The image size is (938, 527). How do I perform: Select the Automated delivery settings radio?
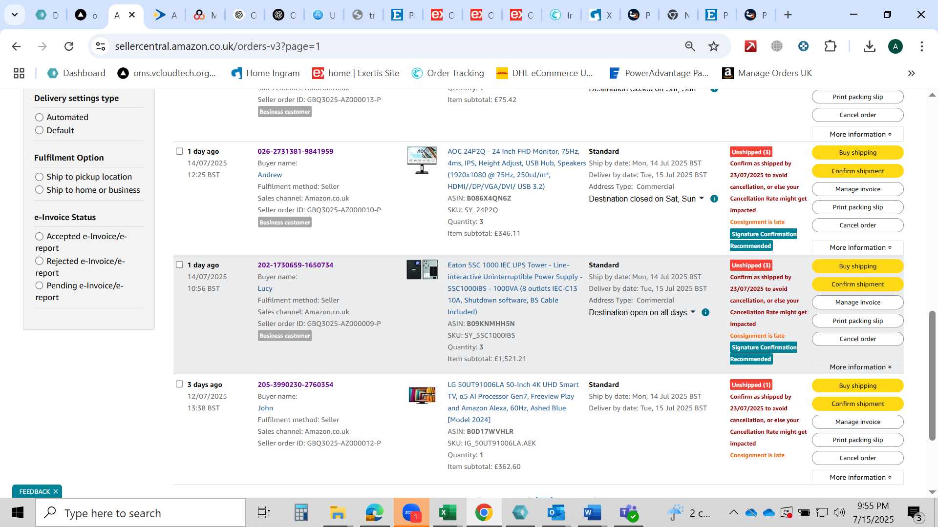tap(40, 117)
